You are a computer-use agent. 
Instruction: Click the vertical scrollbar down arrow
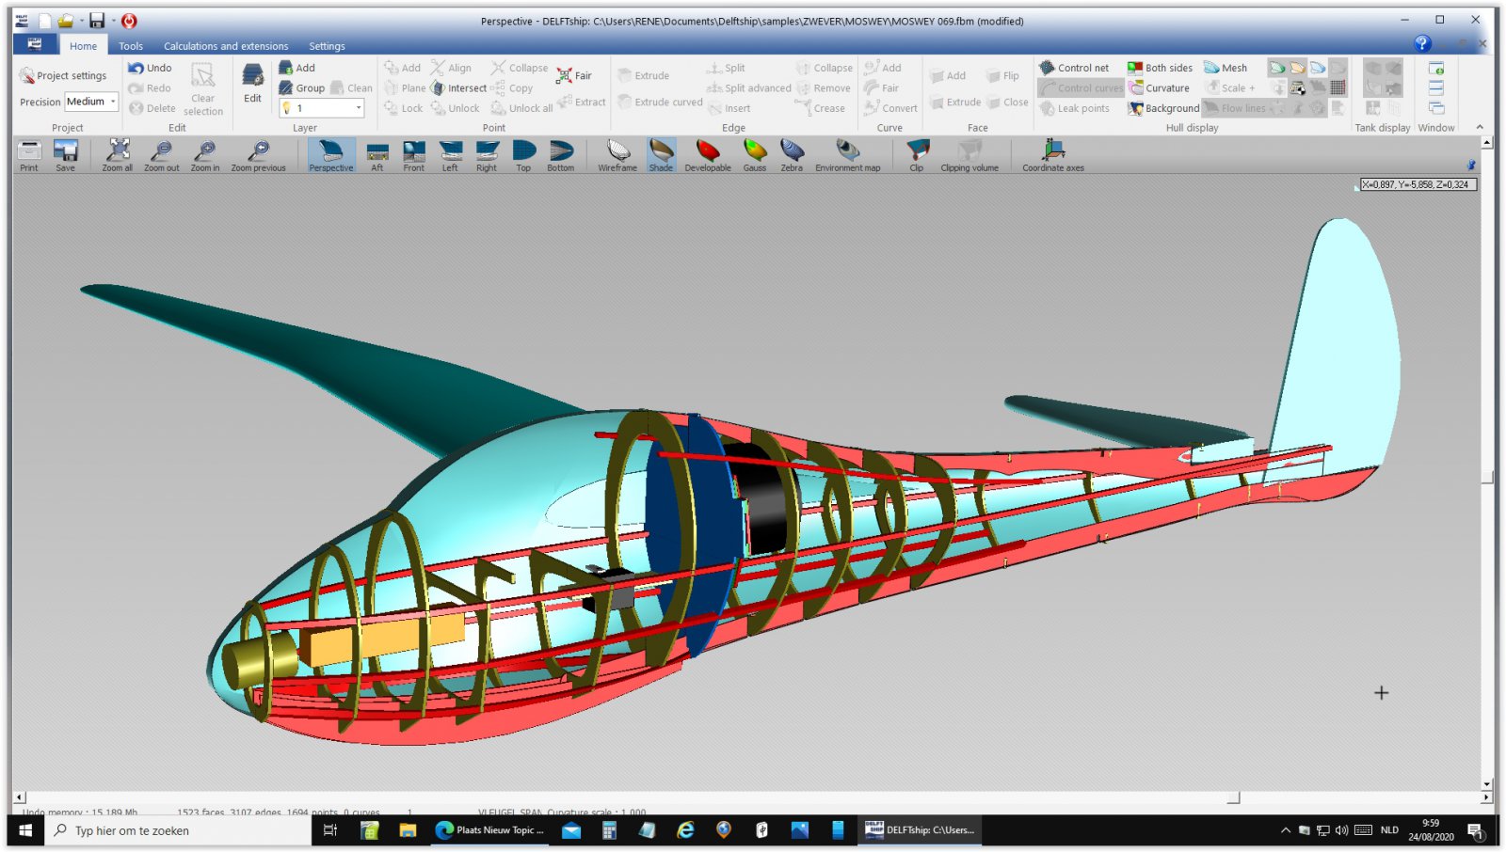pos(1487,783)
